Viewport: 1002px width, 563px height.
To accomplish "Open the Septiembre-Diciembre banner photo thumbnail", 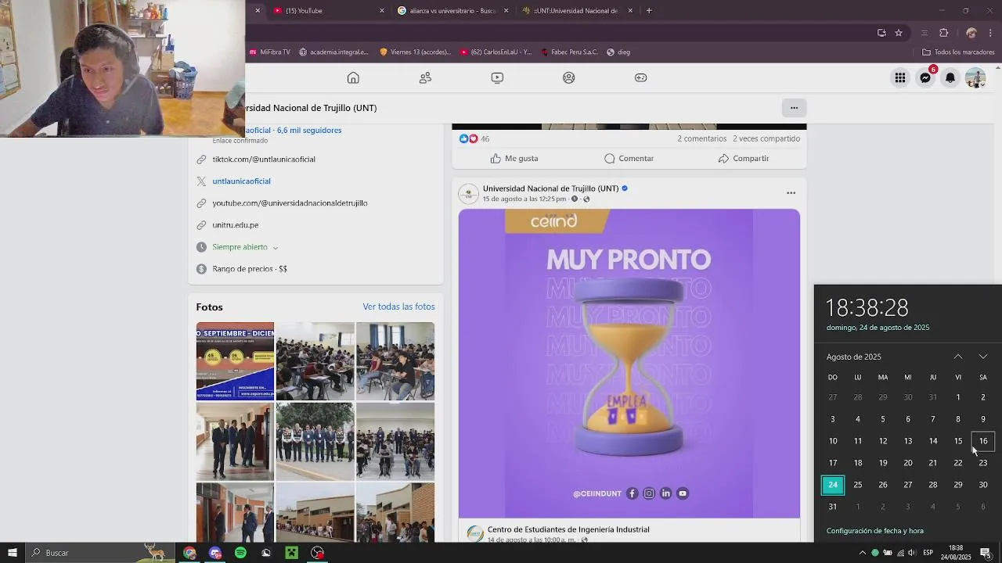I will (x=235, y=361).
